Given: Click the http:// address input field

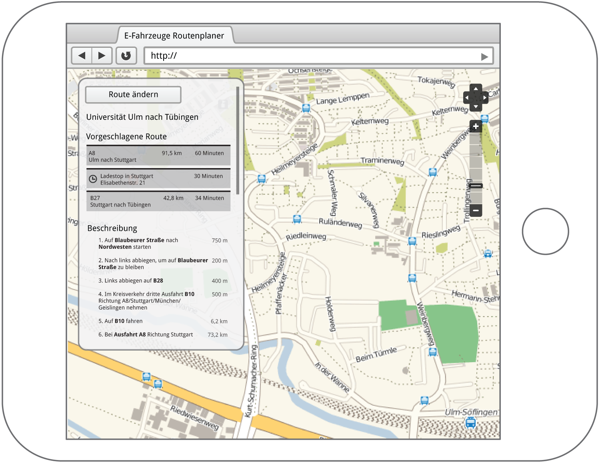Looking at the screenshot, I should pos(312,56).
